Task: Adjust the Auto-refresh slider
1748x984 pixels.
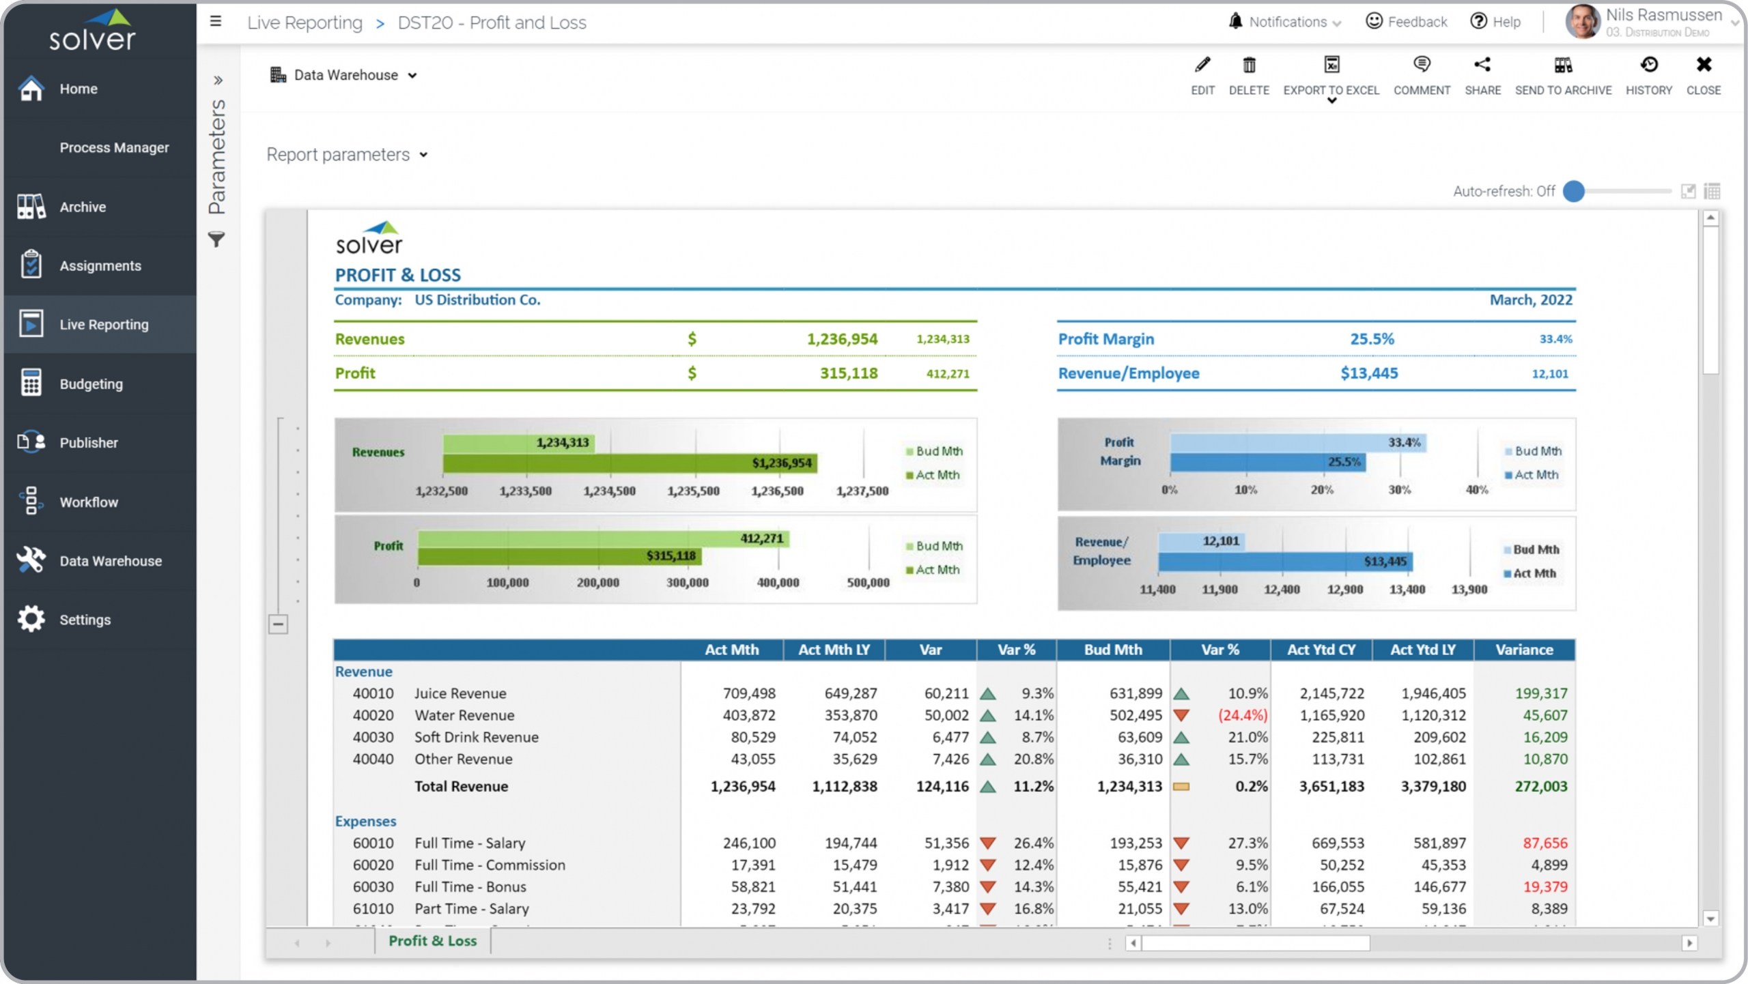Action: [x=1574, y=192]
